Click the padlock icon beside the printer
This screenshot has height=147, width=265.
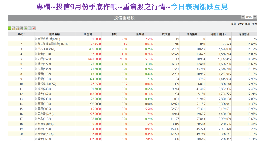(x=18, y=28)
